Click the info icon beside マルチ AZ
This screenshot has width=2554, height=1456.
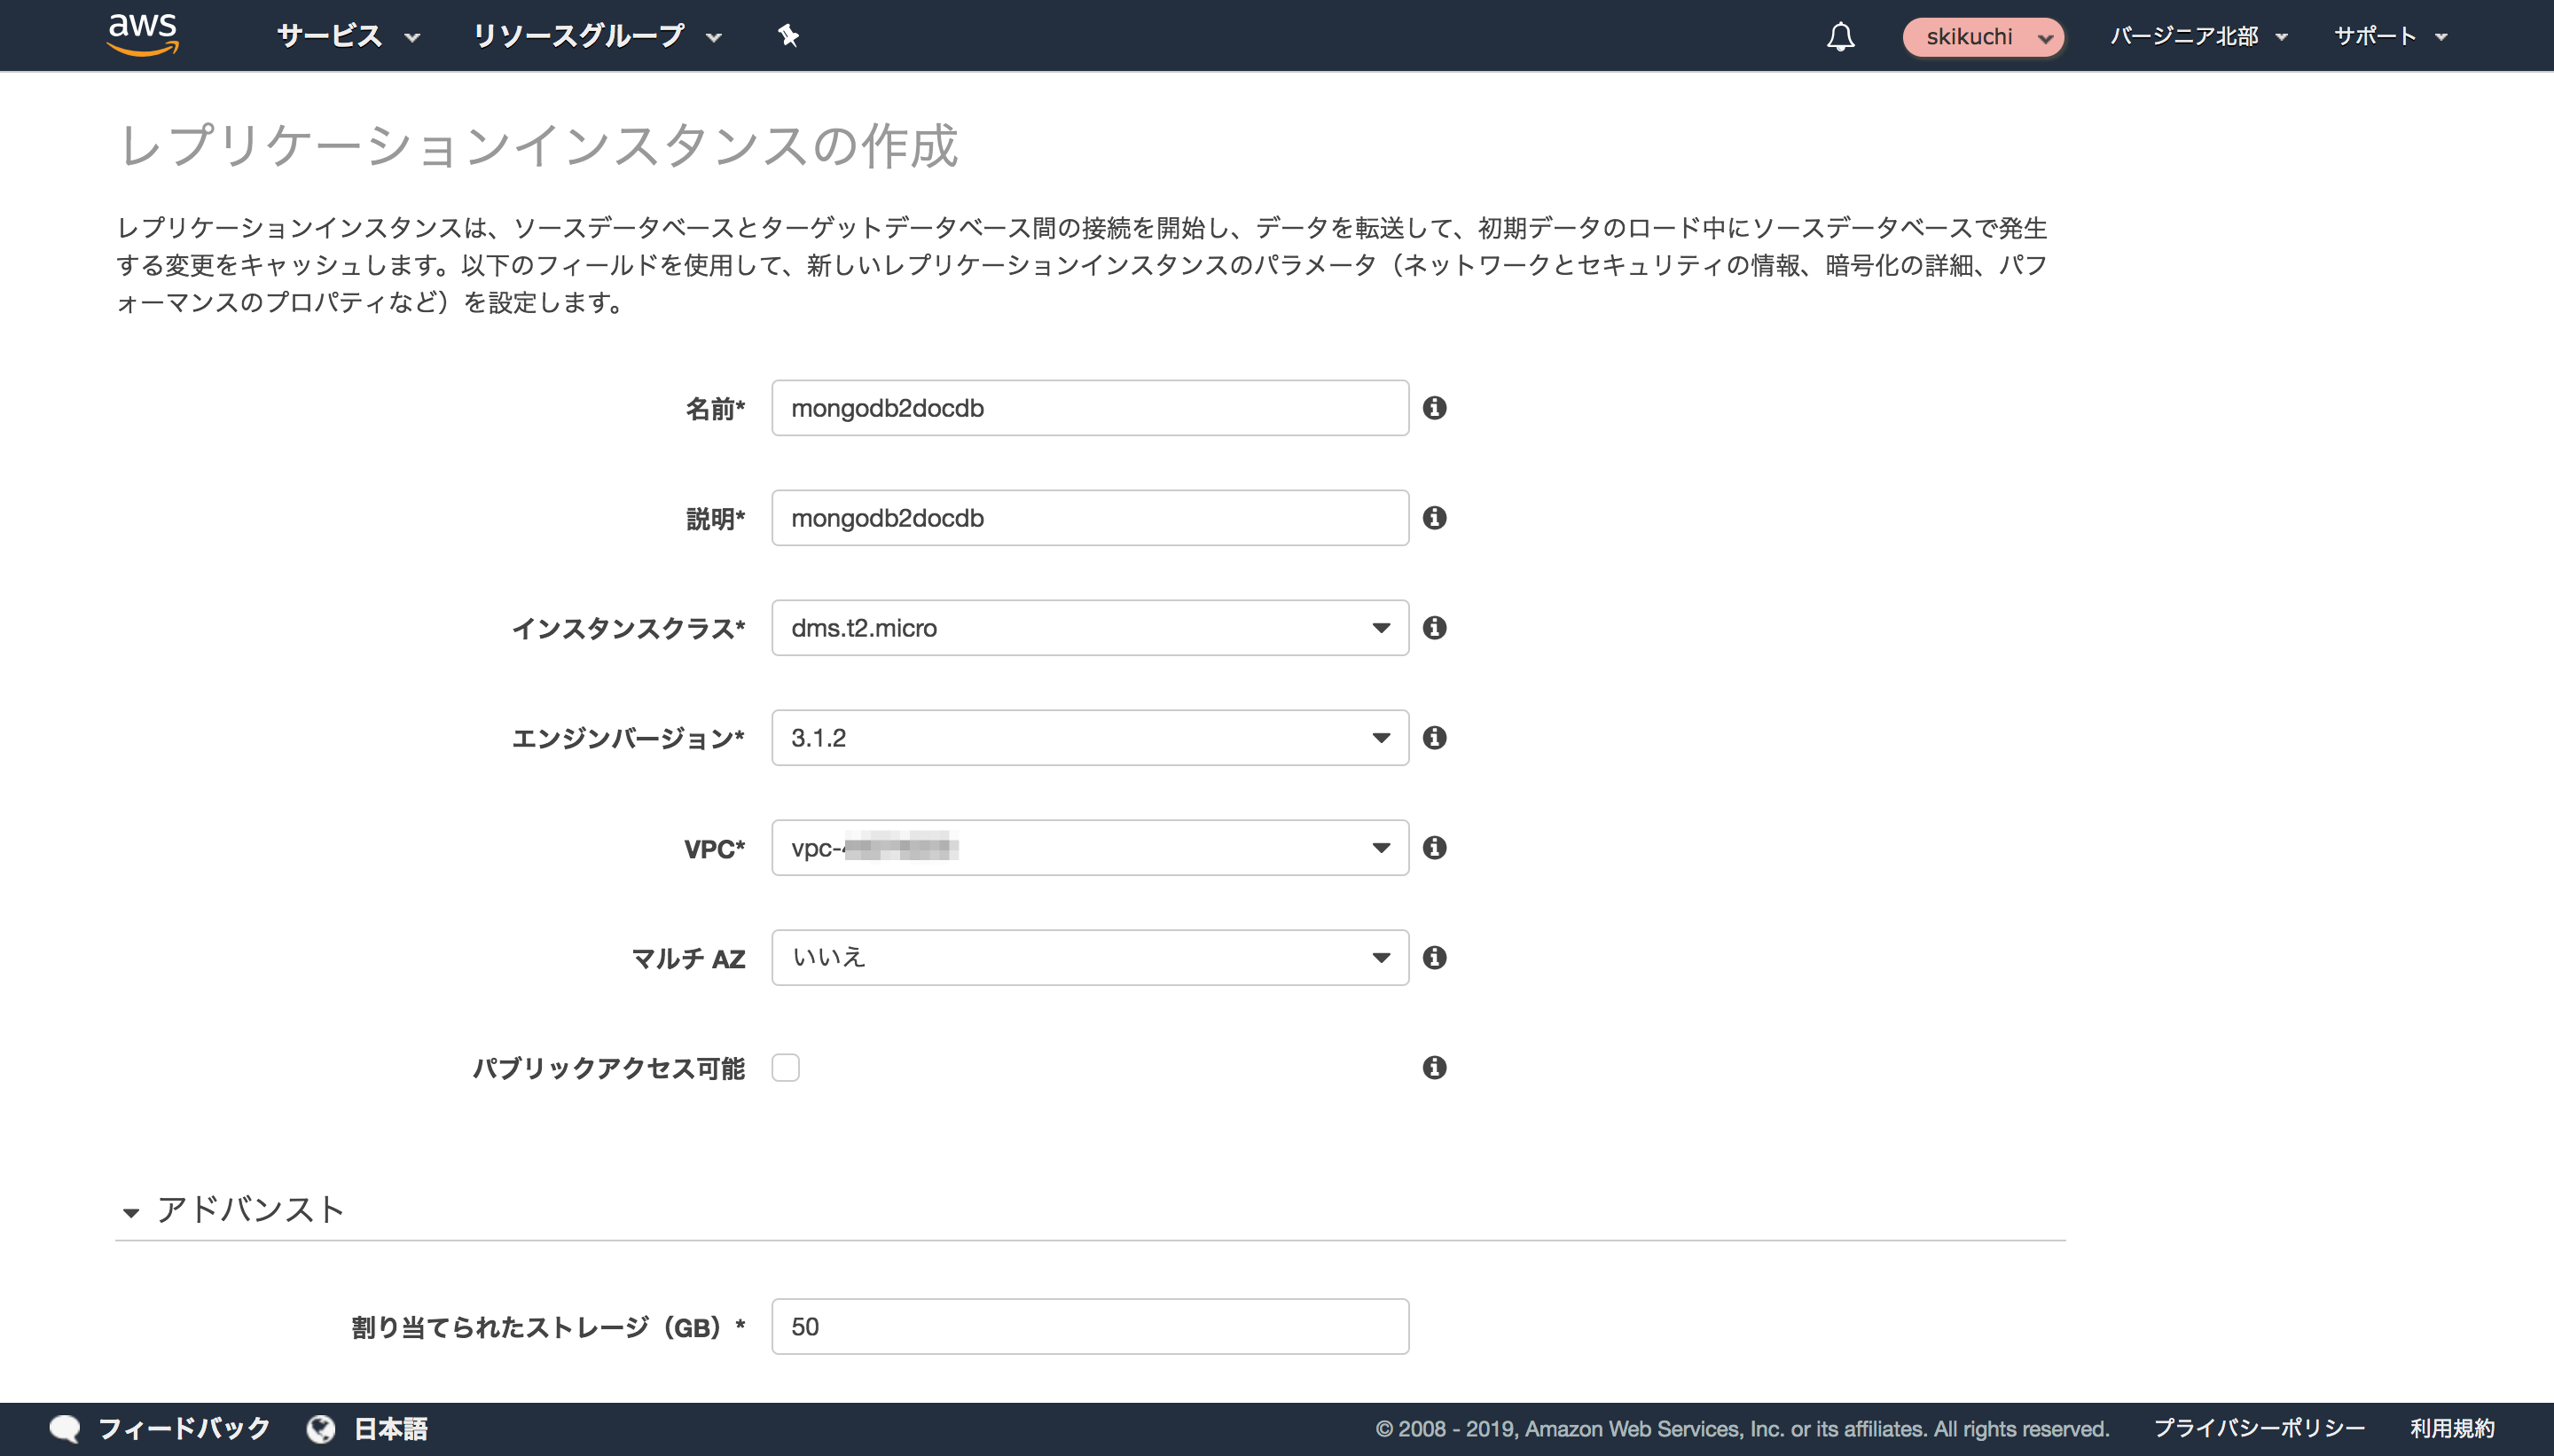1436,957
